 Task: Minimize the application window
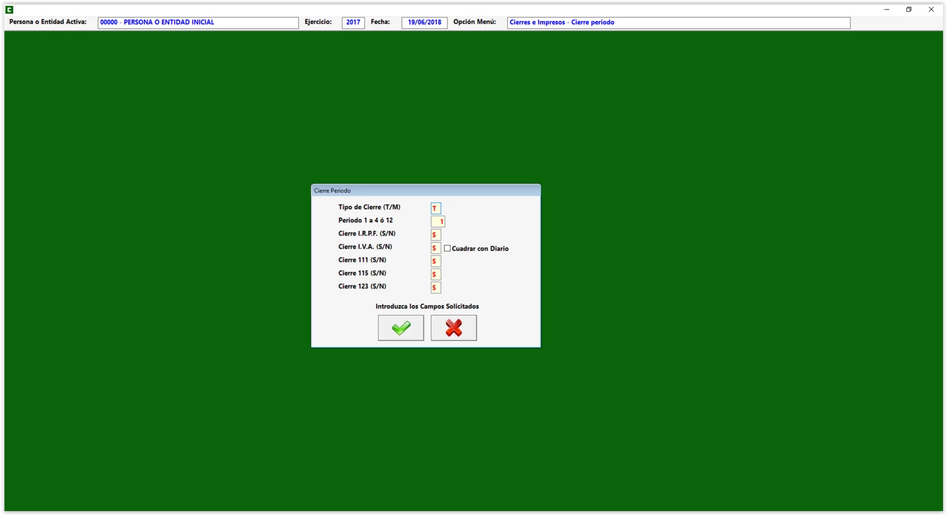[x=886, y=10]
